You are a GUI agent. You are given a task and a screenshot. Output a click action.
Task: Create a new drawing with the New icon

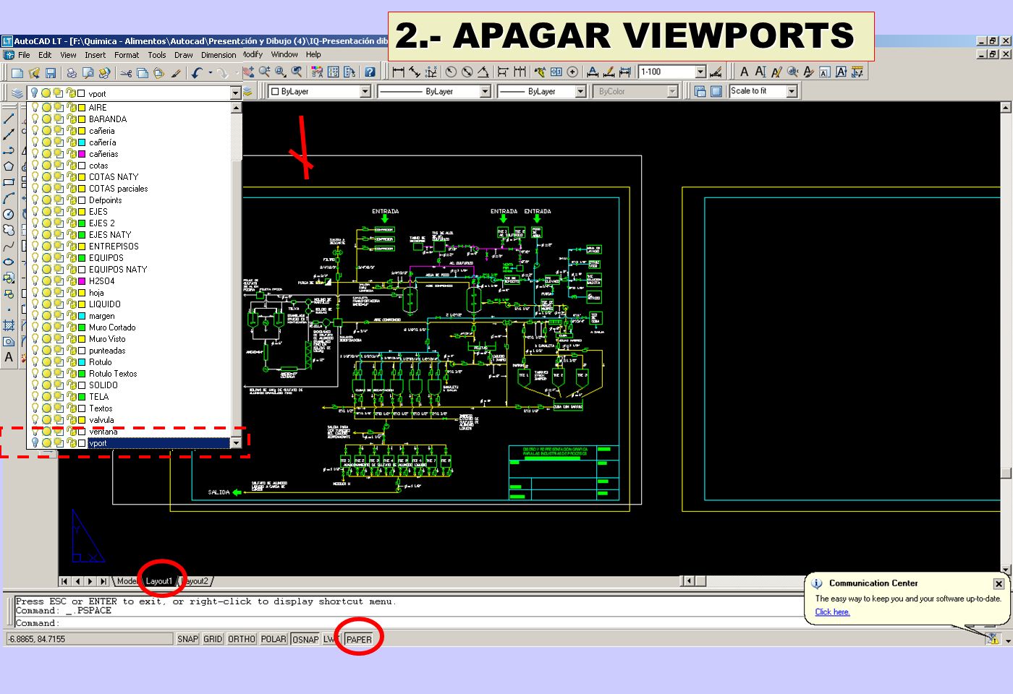click(x=17, y=72)
